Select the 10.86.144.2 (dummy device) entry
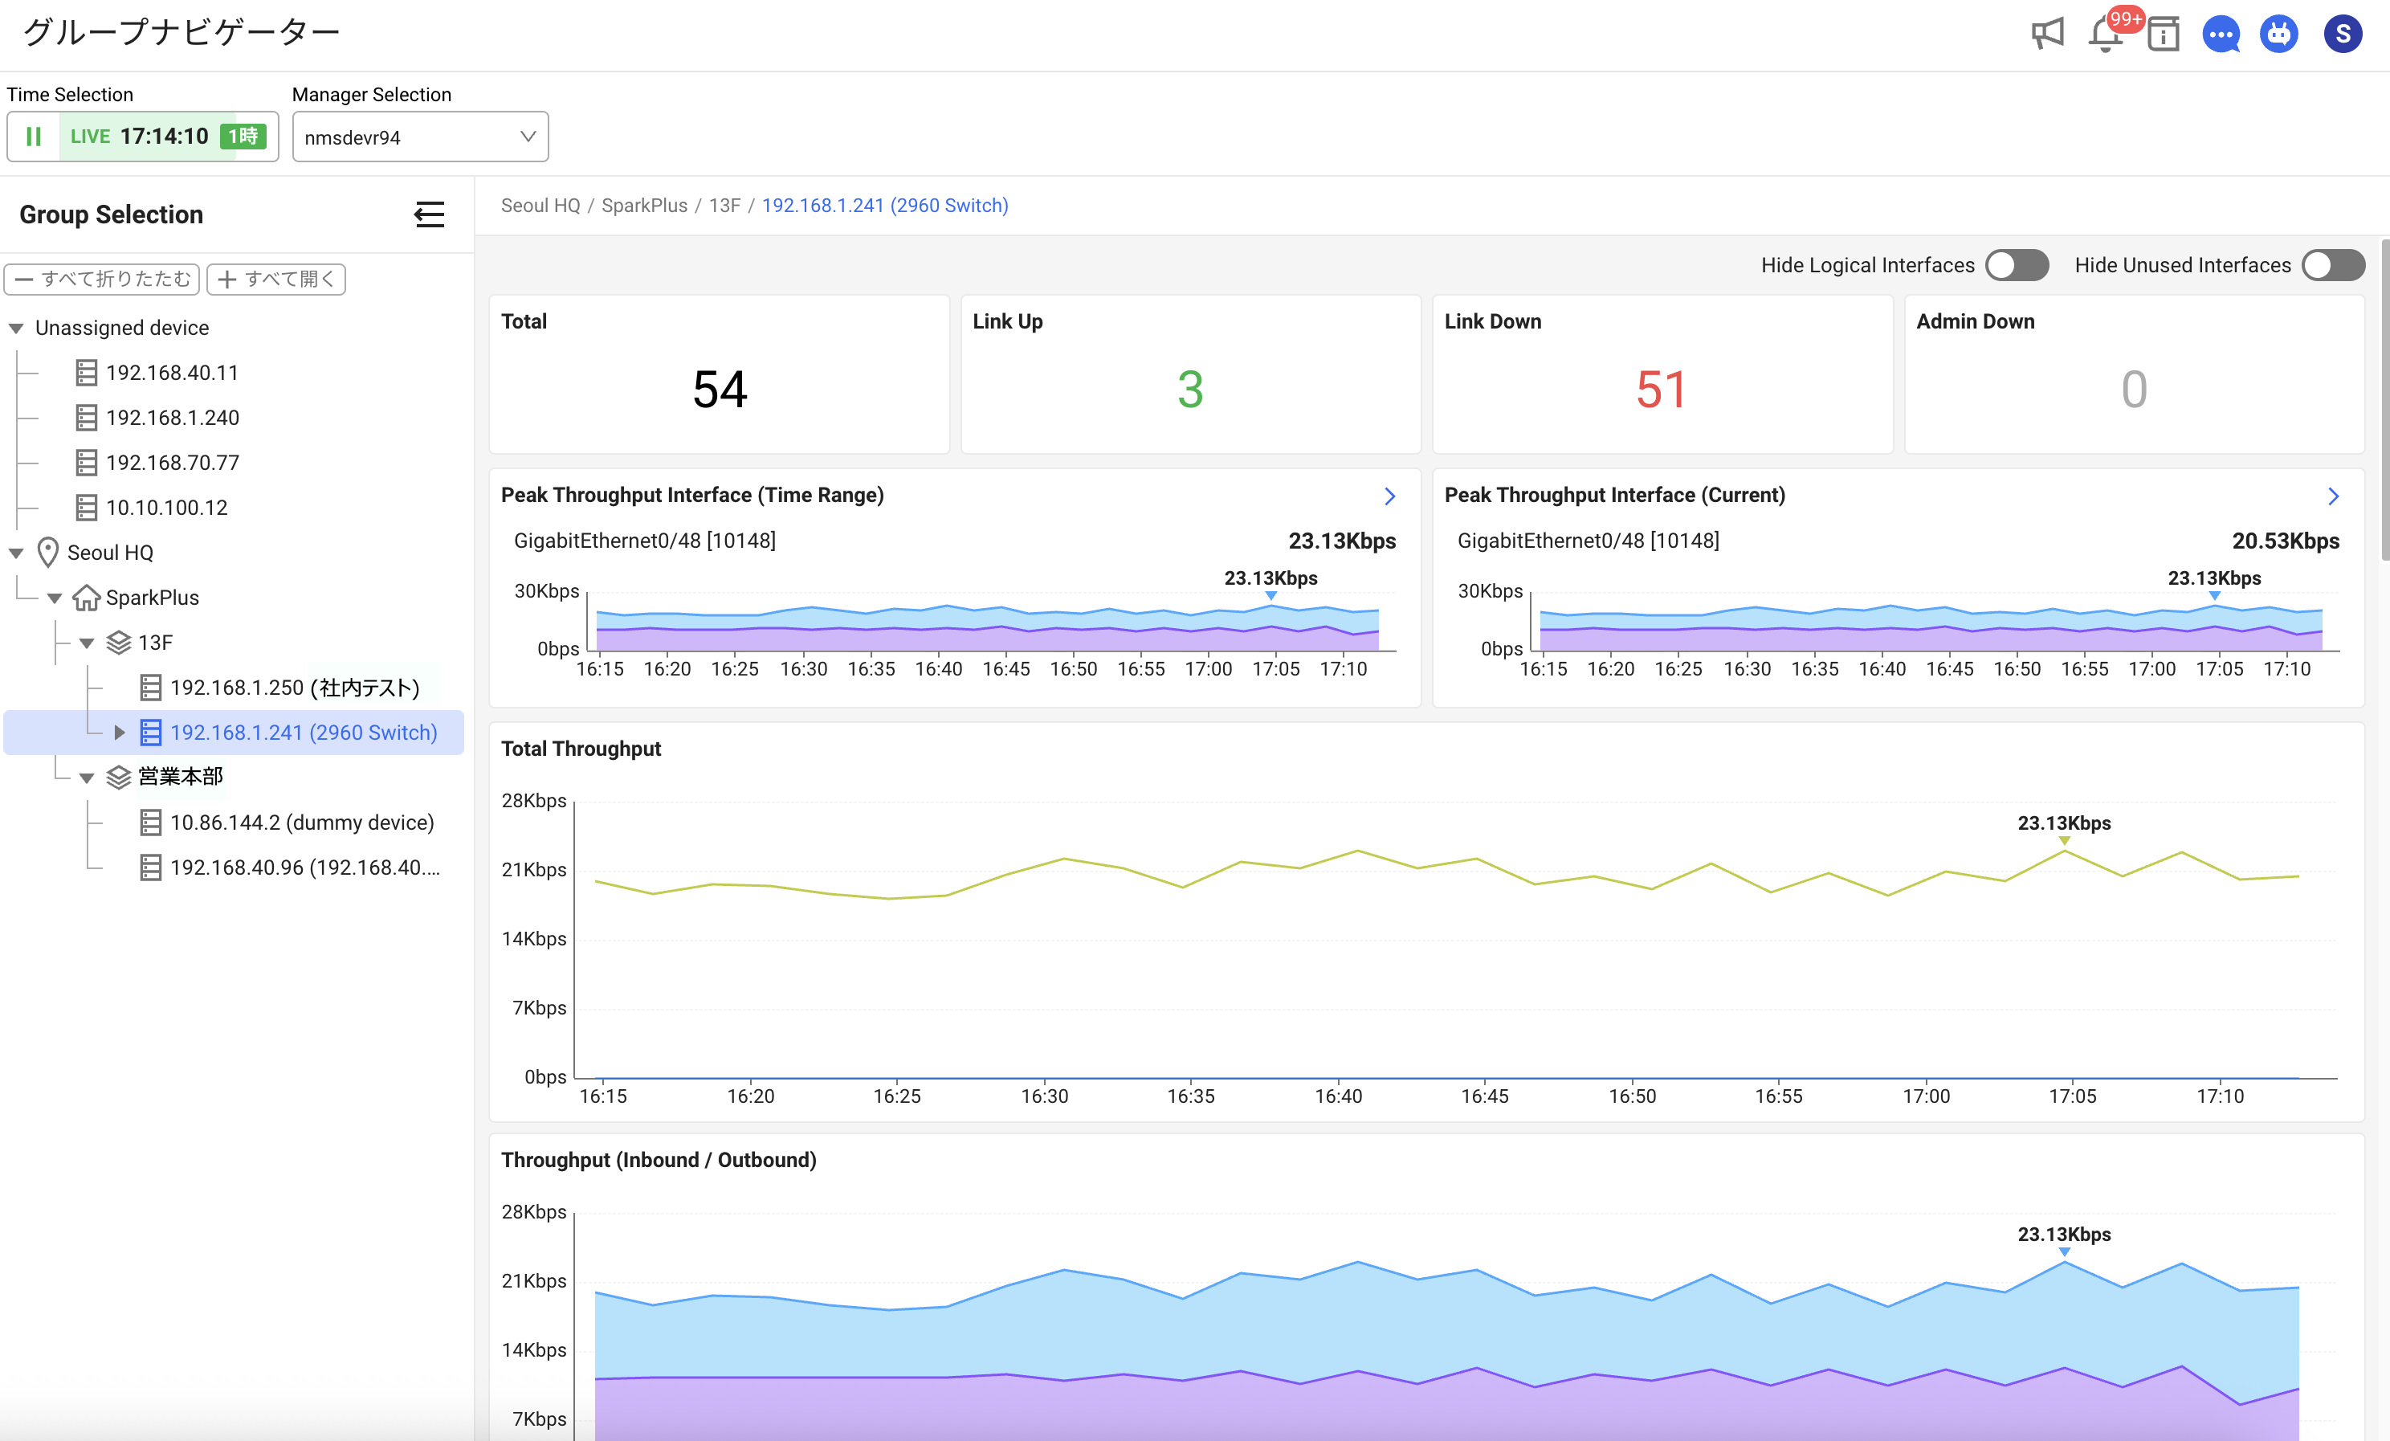Viewport: 2390px width, 1441px height. coord(302,823)
